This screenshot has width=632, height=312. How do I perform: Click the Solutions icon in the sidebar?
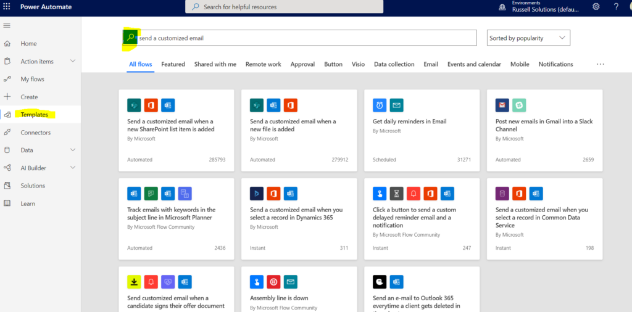pos(7,186)
